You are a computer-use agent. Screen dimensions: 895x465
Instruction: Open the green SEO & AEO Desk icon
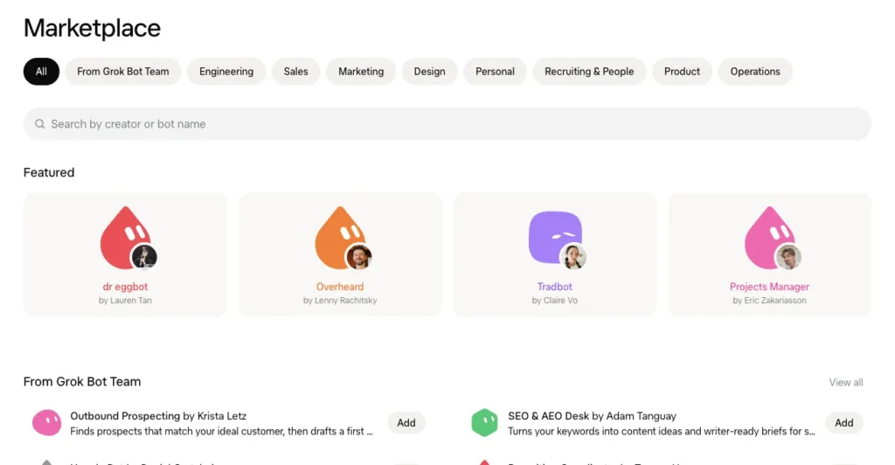click(484, 423)
